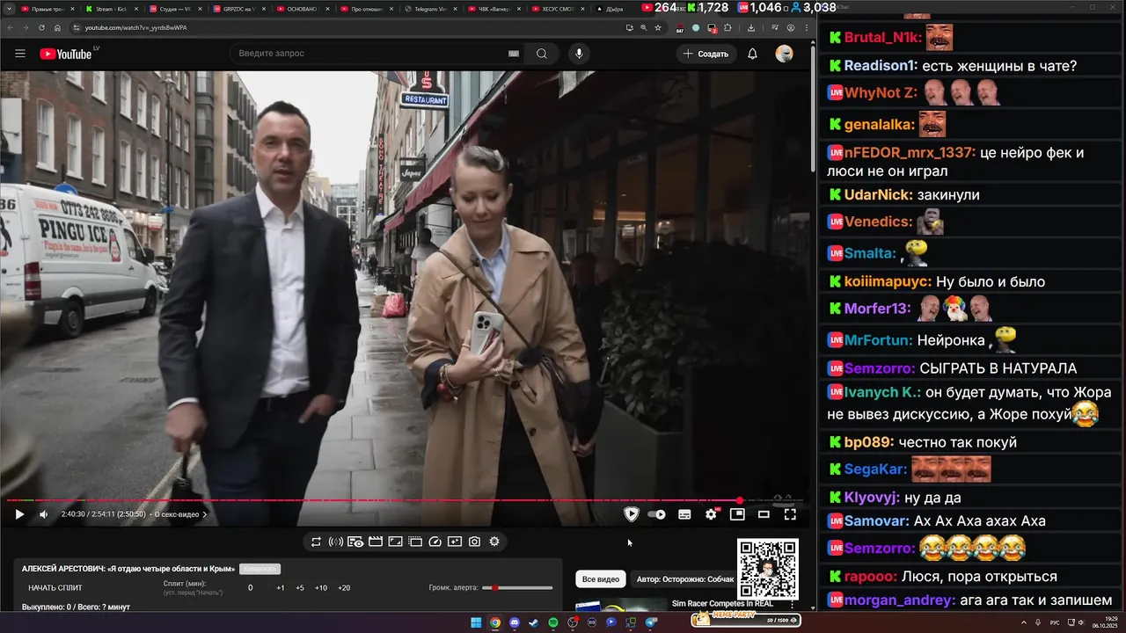Screen dimensions: 1126x633
Task: Adjust the Громк. алерта volume slider
Action: point(517,588)
